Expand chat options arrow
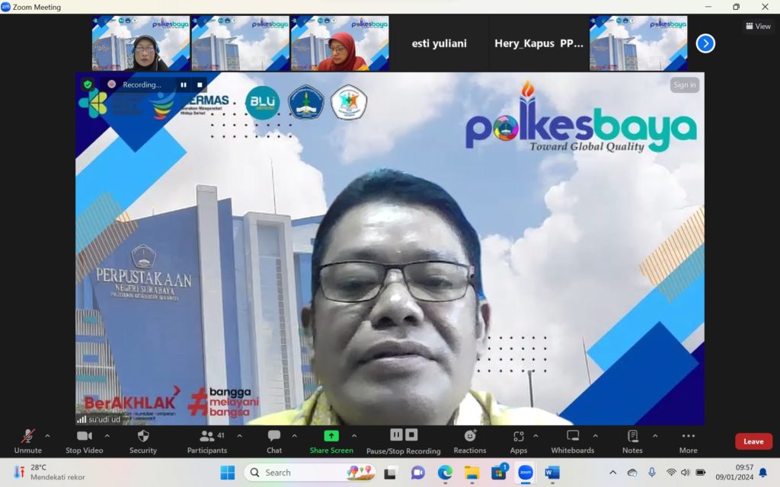The height and width of the screenshot is (487, 780). (295, 436)
